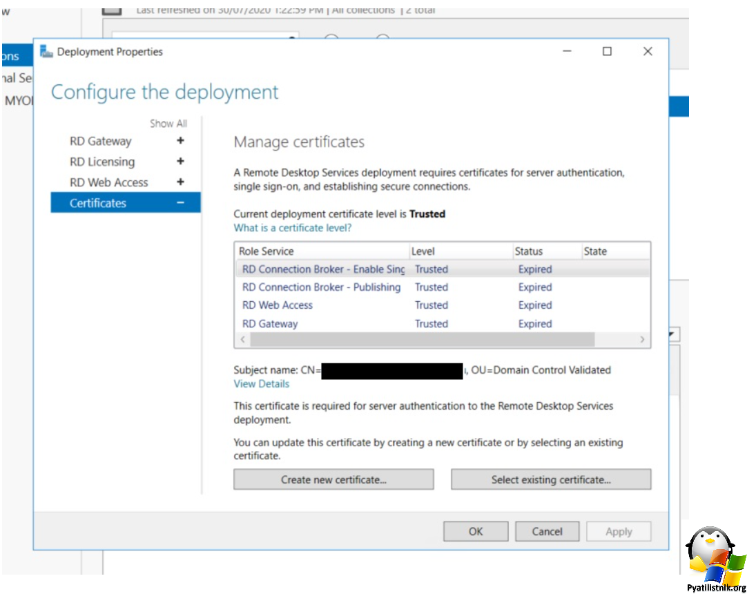Expand the RD Licensing section plus icon

(180, 161)
